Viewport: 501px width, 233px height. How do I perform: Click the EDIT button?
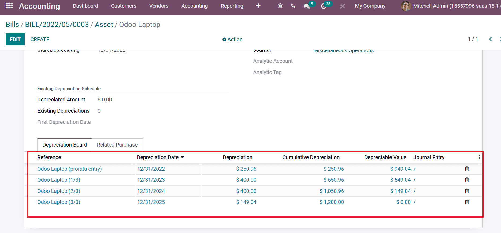click(15, 39)
